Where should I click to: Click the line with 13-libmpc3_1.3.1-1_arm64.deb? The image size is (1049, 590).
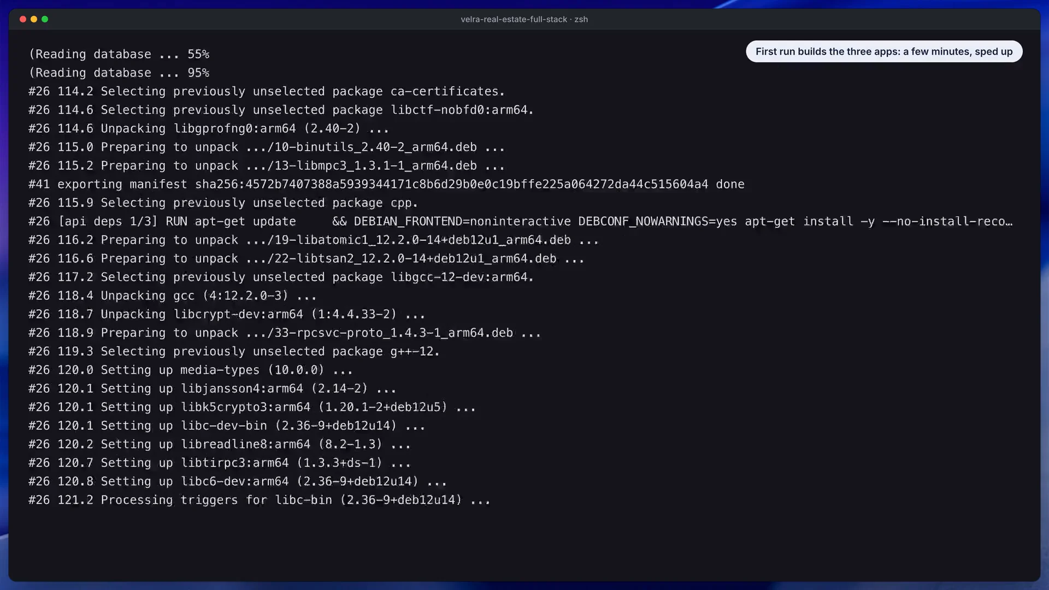(267, 166)
